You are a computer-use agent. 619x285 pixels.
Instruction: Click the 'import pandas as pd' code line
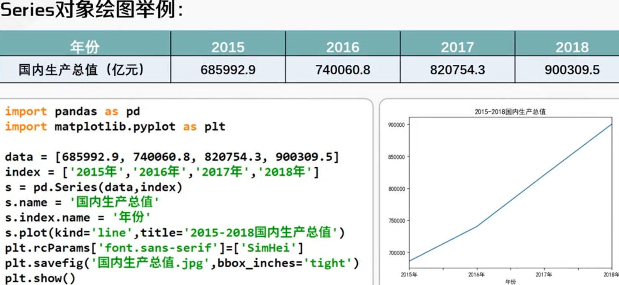[72, 112]
